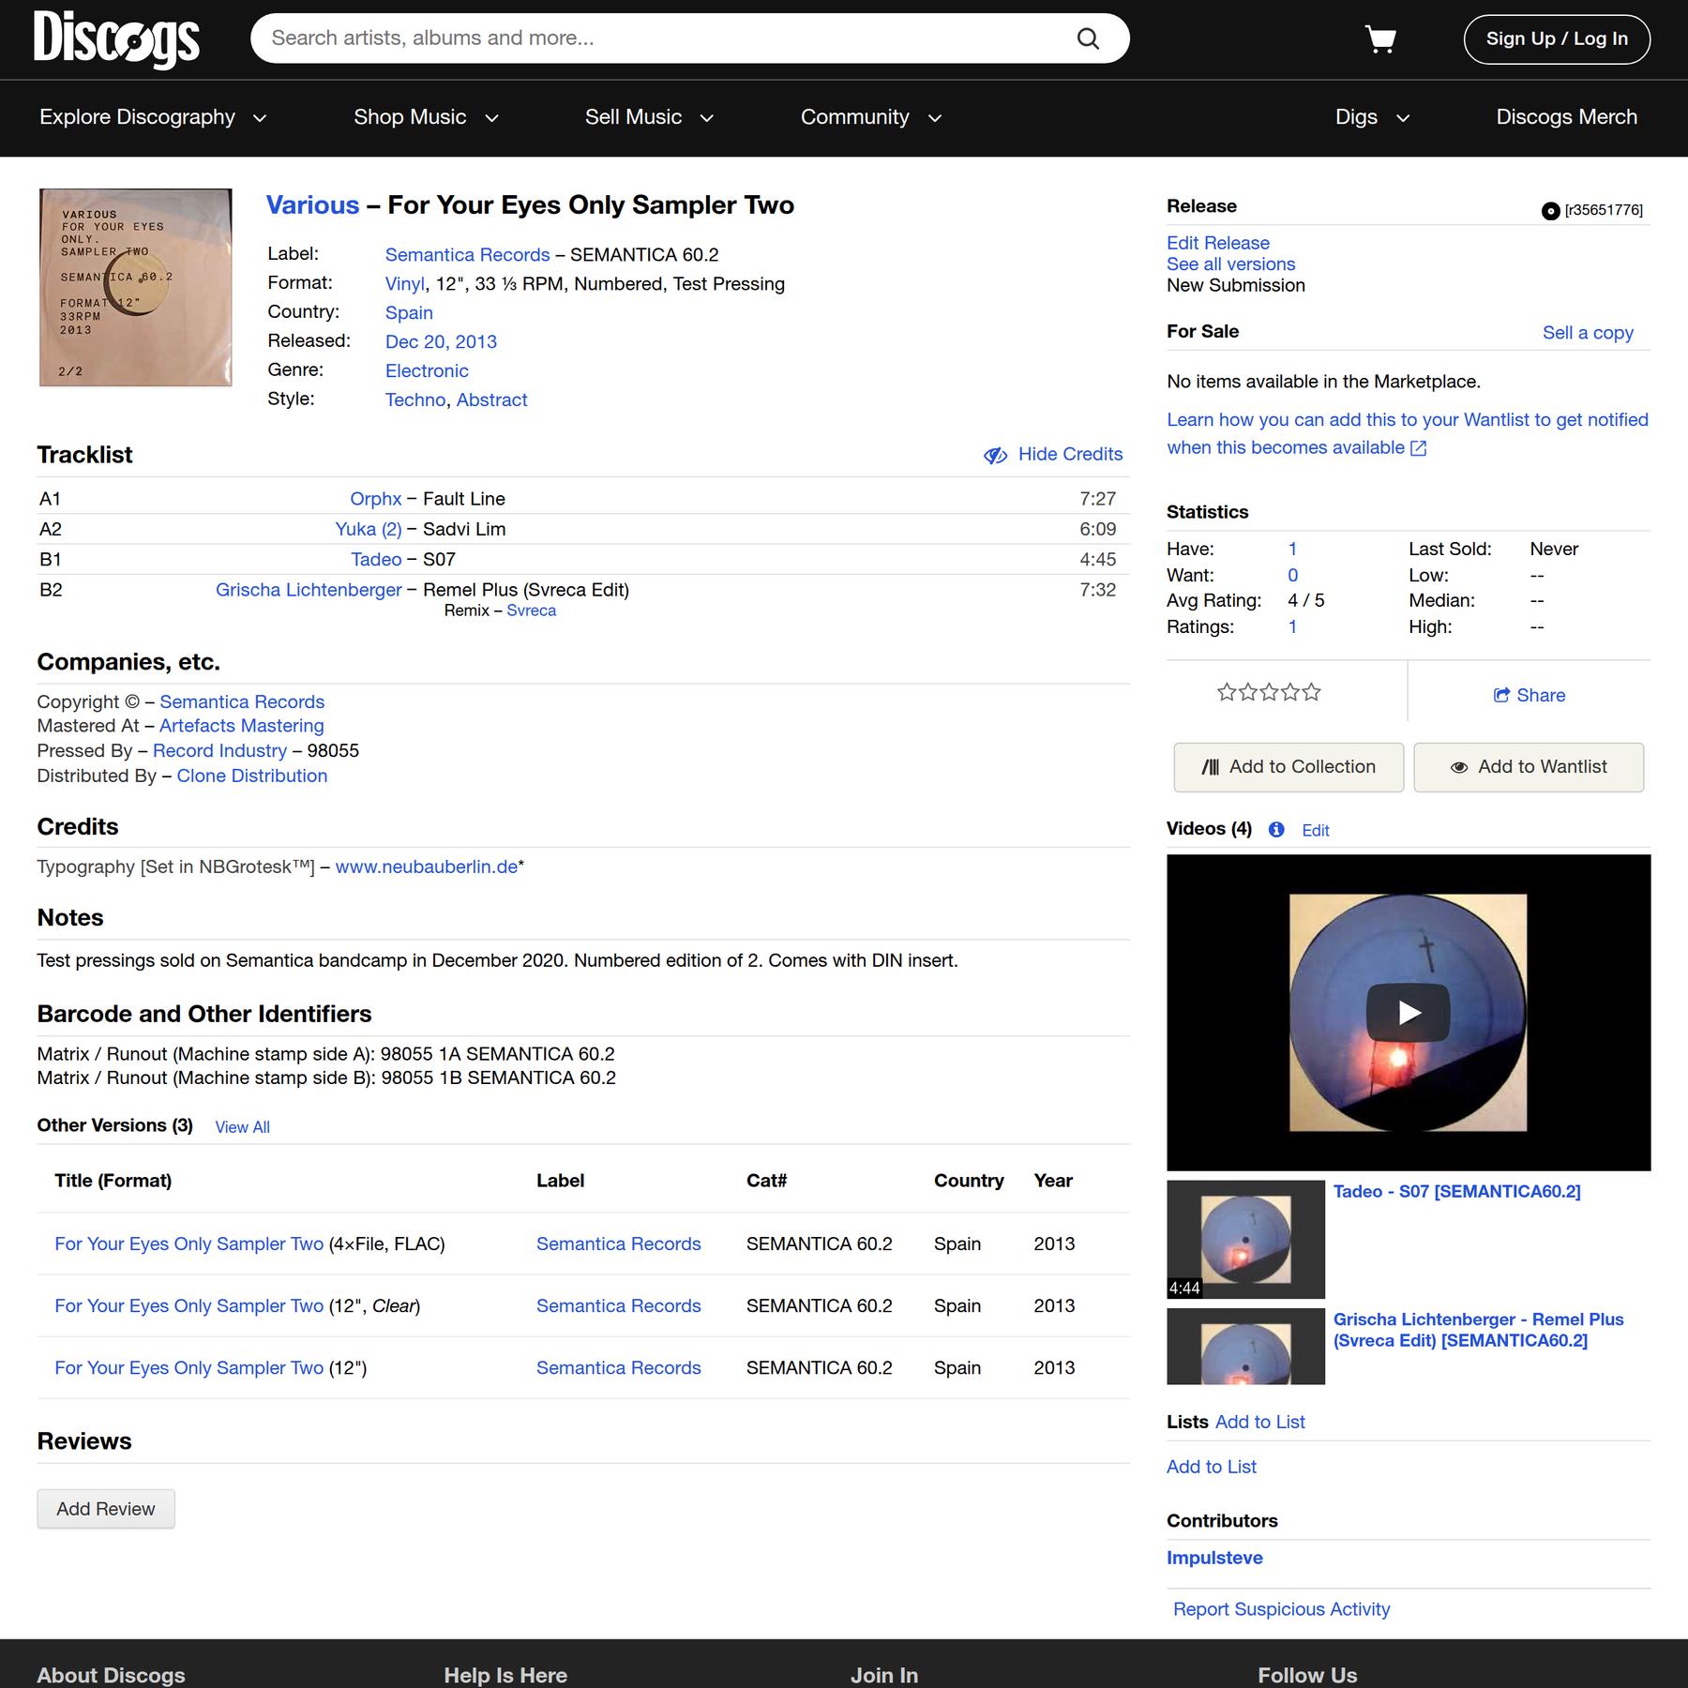The width and height of the screenshot is (1688, 1688).
Task: Click View All other versions
Action: (242, 1127)
